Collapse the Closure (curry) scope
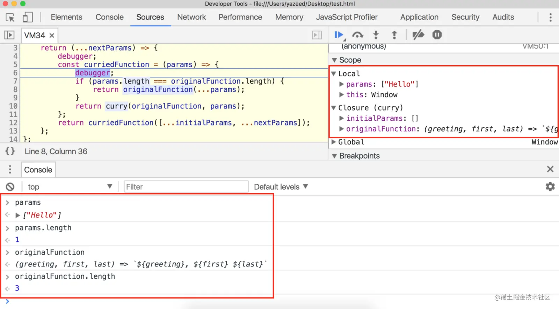559x309 pixels. tap(334, 108)
